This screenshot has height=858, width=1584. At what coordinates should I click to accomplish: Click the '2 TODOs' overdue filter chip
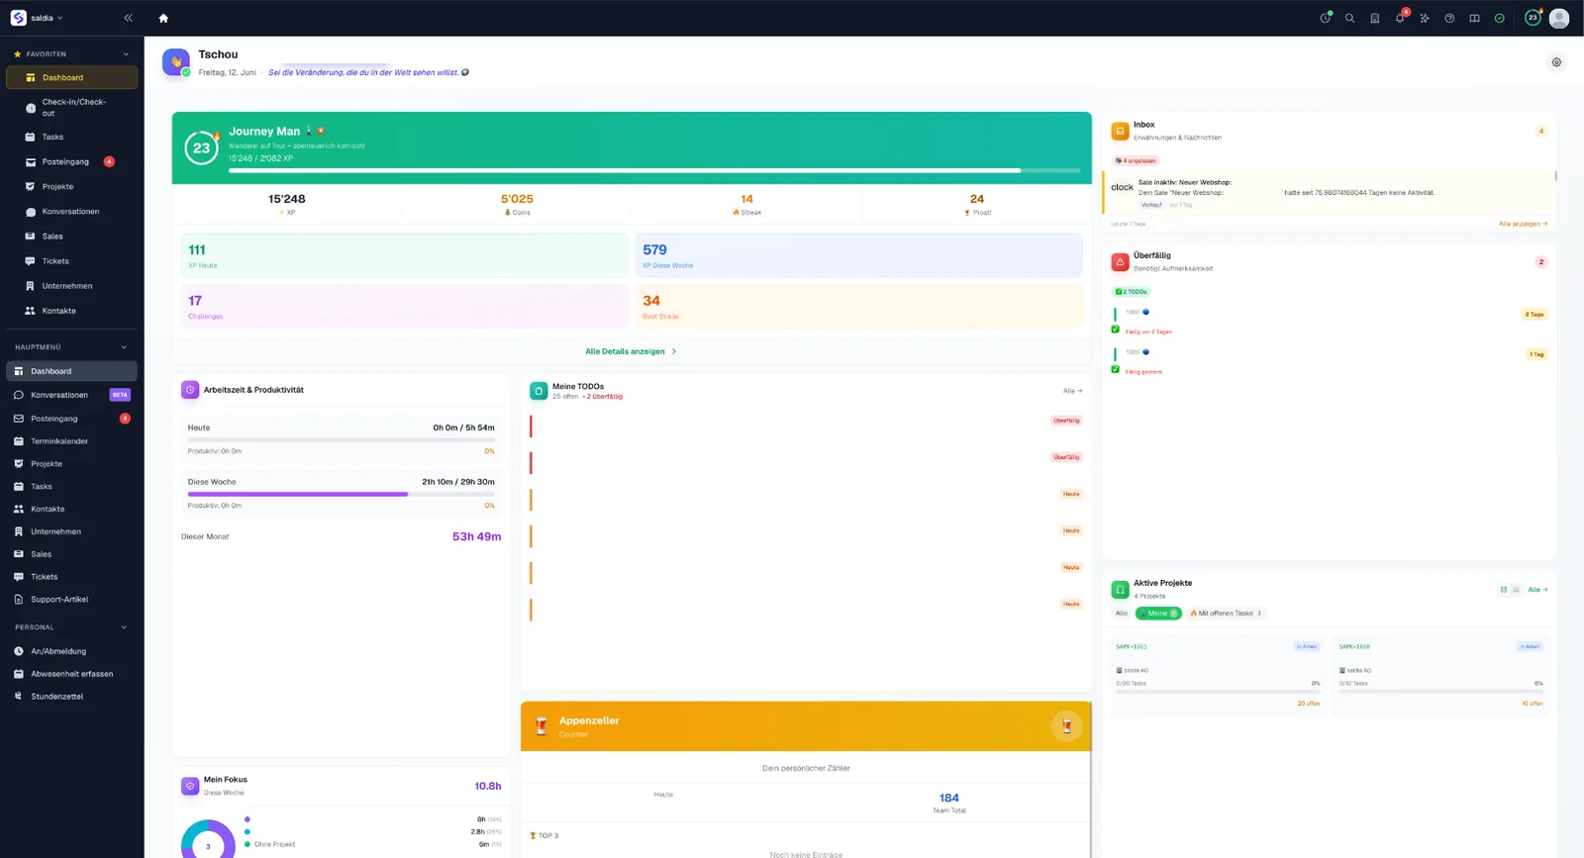[x=1132, y=292]
